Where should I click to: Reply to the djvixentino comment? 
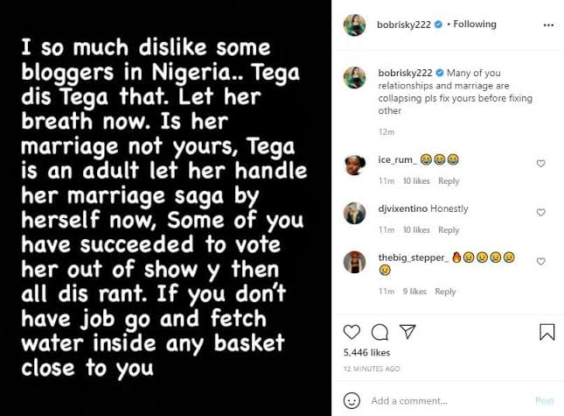(449, 230)
